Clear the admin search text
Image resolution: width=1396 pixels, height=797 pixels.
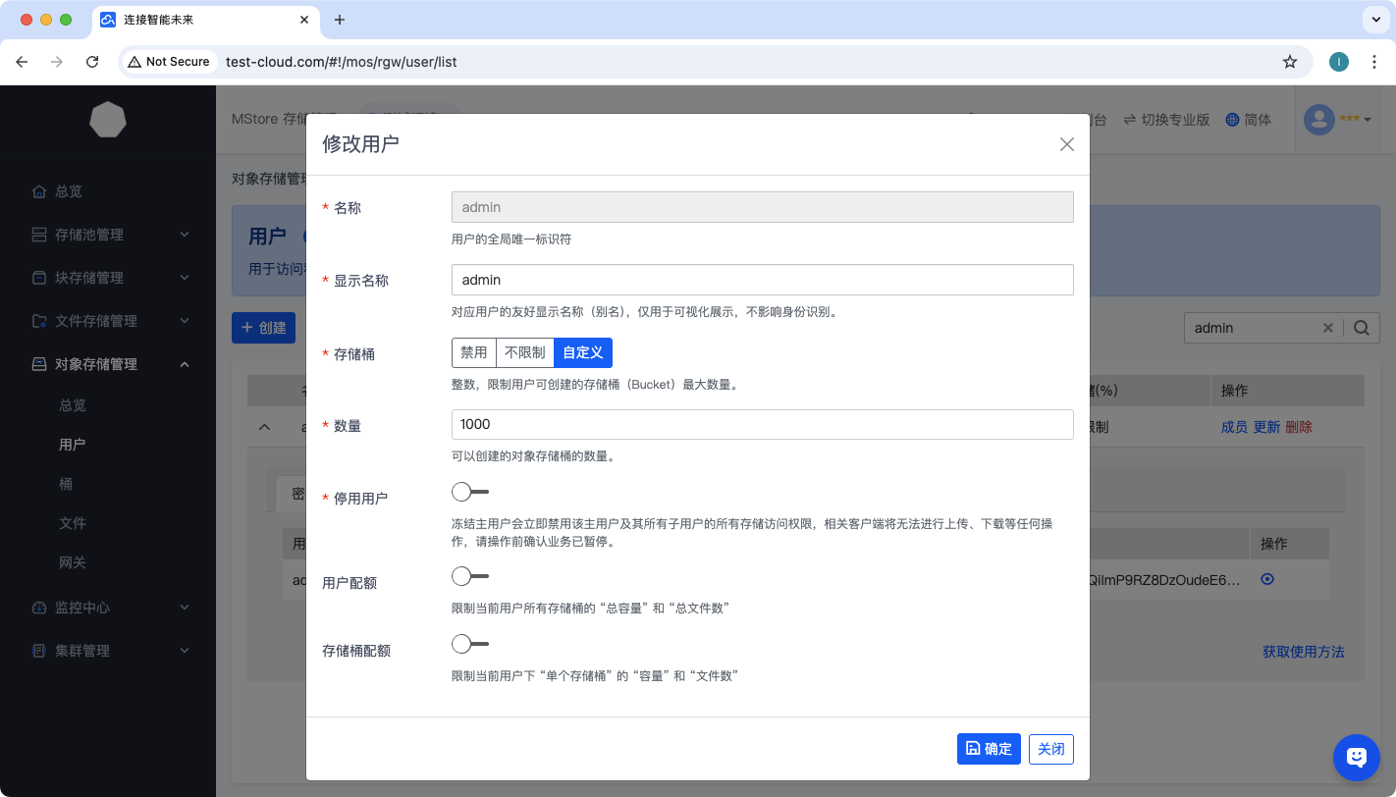click(1328, 328)
